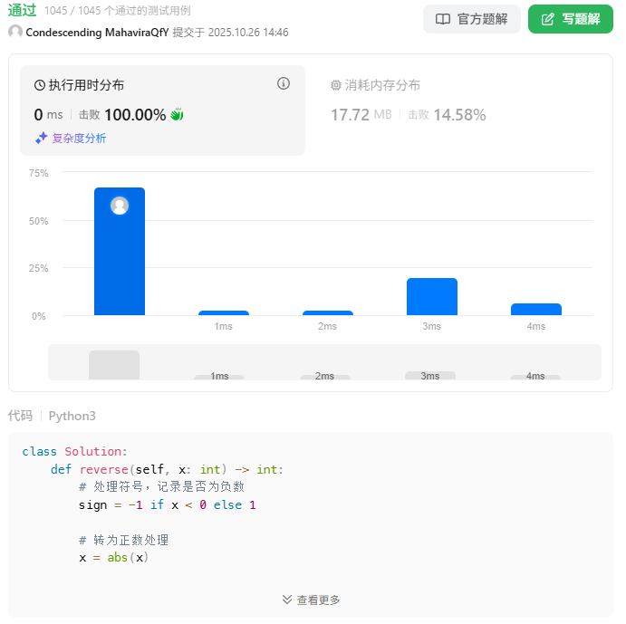This screenshot has height=624, width=626.
Task: Expand code with 查看更多
Action: (x=311, y=600)
